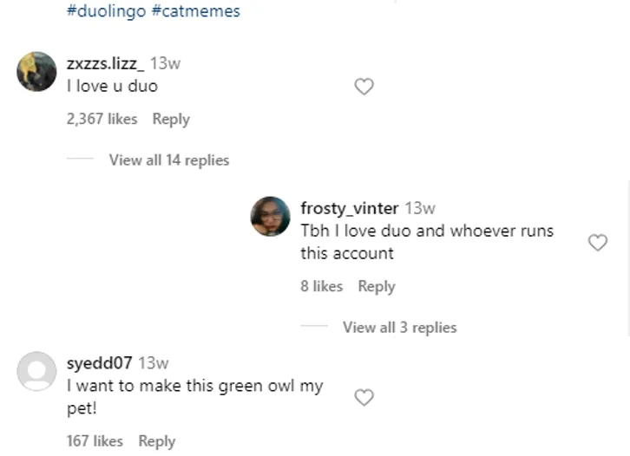Screen dimensions: 630x456
Task: Open the #duolingo hashtag
Action: [100, 11]
